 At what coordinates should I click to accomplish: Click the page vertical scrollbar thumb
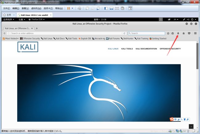(197, 56)
